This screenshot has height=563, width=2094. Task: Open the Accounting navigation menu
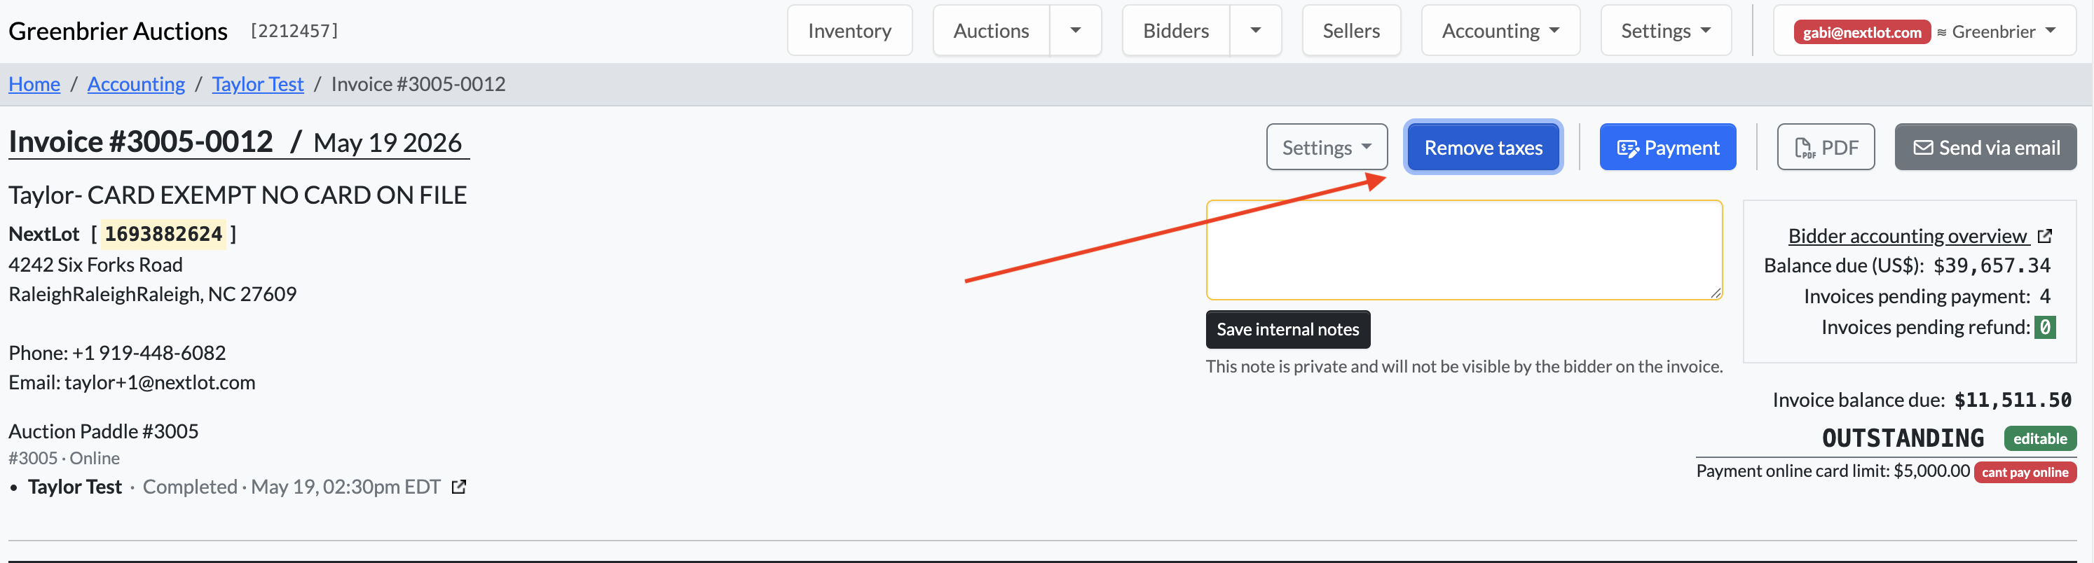click(x=1500, y=31)
